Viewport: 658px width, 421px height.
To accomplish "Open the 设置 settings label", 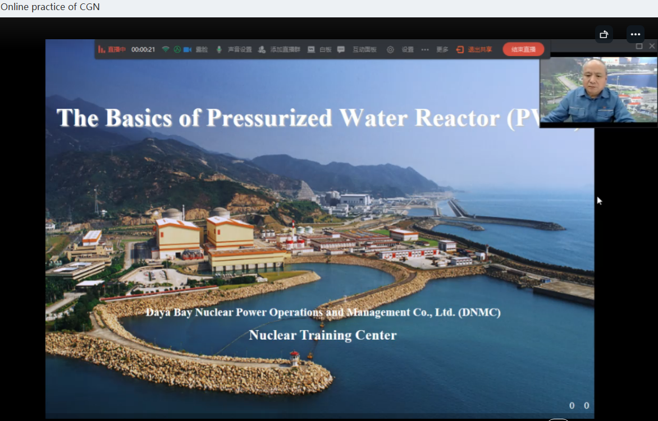I will pyautogui.click(x=408, y=49).
